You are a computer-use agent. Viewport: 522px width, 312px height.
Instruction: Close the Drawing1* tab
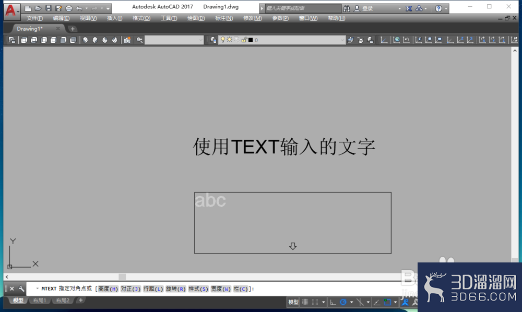58,29
